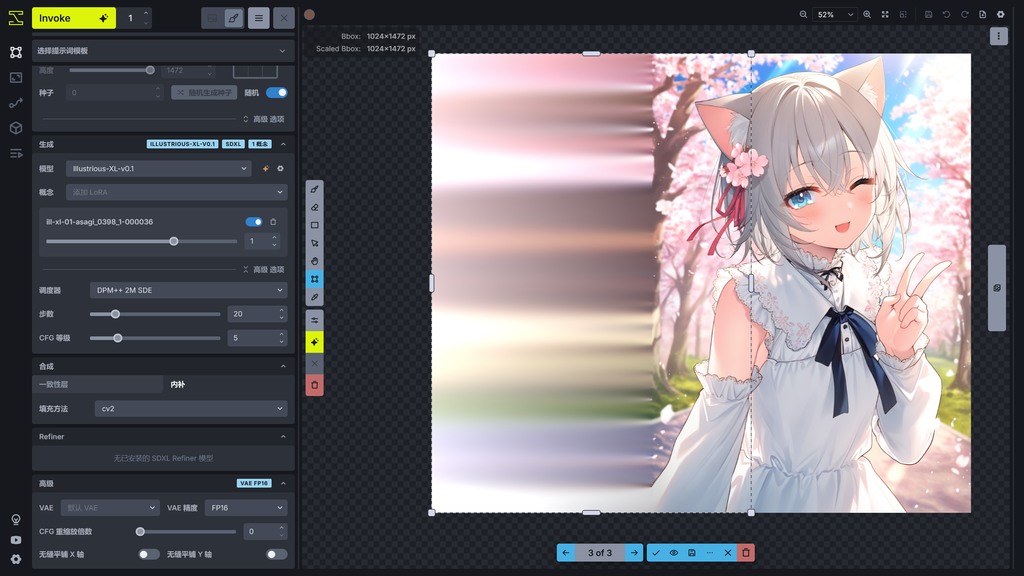The height and width of the screenshot is (576, 1024).
Task: Pick the Rectangle tool
Action: [314, 225]
